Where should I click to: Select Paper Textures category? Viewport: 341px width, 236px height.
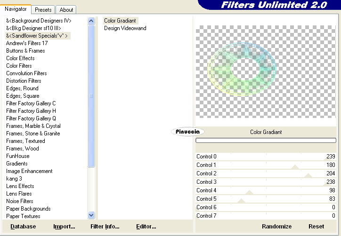23,216
